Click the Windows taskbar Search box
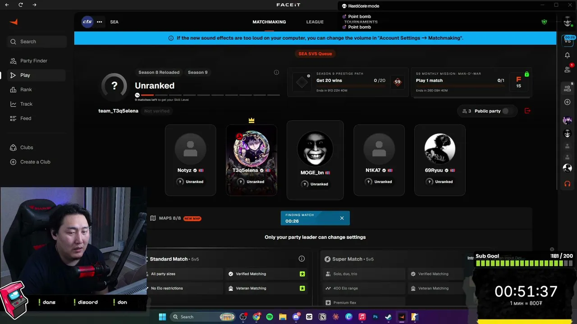 tap(203, 317)
